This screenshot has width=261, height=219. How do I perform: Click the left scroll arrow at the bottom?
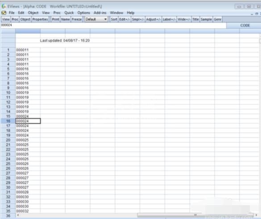(18, 215)
